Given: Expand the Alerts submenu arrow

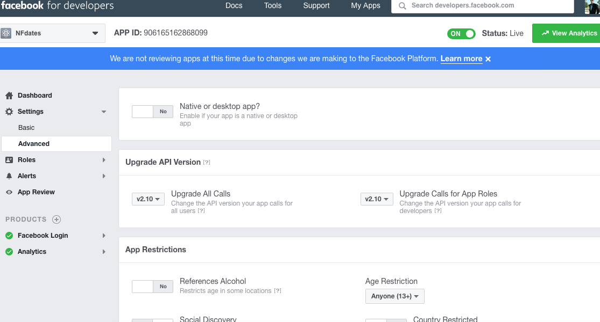Looking at the screenshot, I should coord(104,176).
